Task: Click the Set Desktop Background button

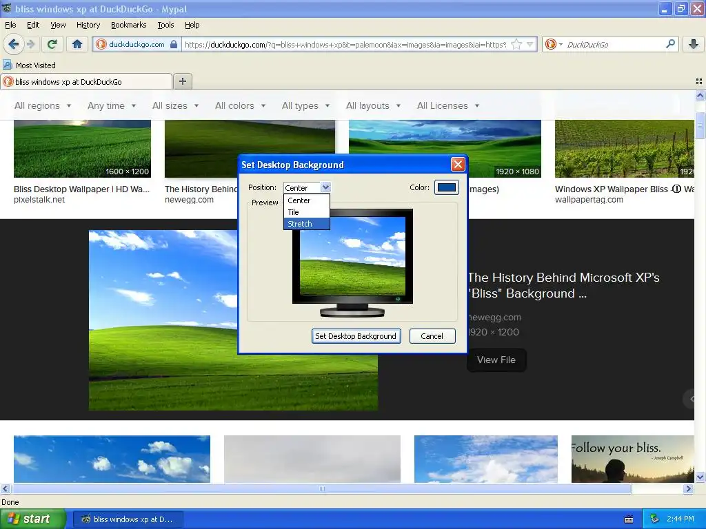Action: [x=356, y=336]
